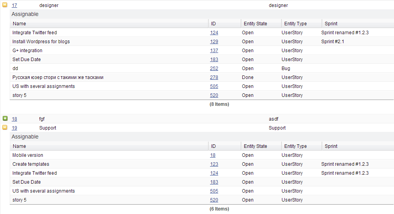Sort designer table by Name column header
Image resolution: width=394 pixels, height=214 pixels.
pyautogui.click(x=19, y=24)
